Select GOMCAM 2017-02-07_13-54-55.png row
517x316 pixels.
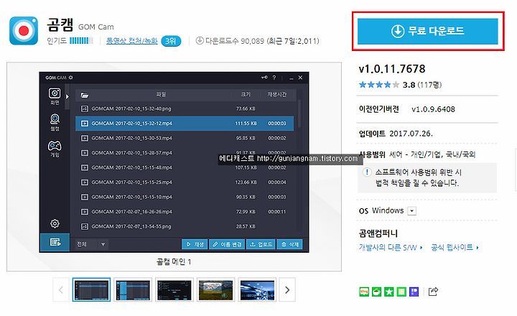tap(185, 226)
